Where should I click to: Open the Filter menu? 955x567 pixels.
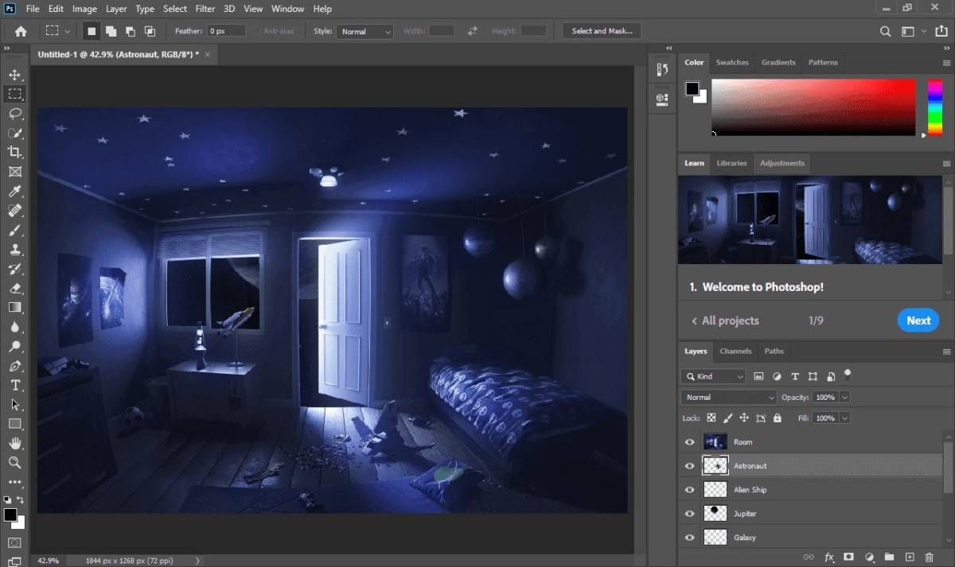[x=205, y=9]
